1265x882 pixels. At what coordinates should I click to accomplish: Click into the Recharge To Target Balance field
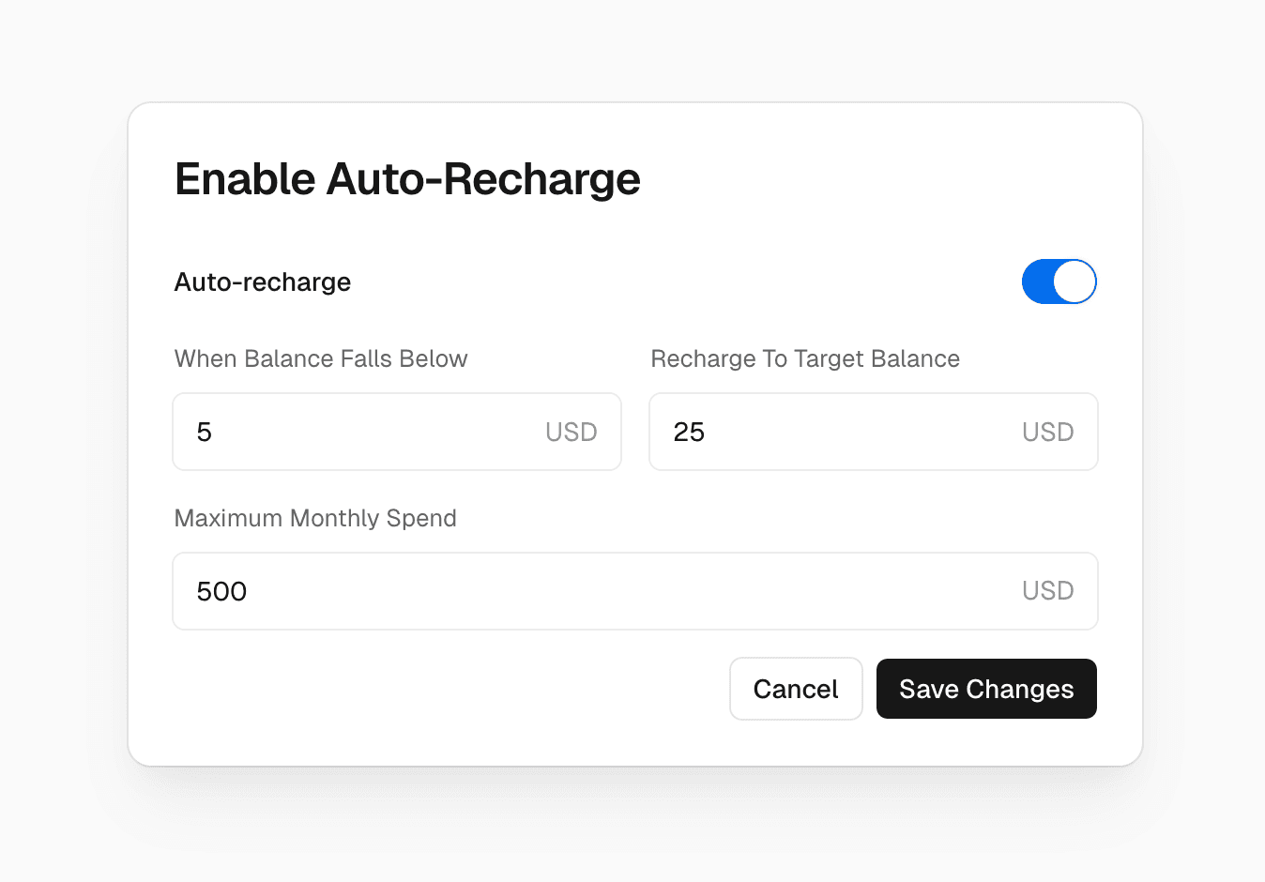(x=845, y=432)
